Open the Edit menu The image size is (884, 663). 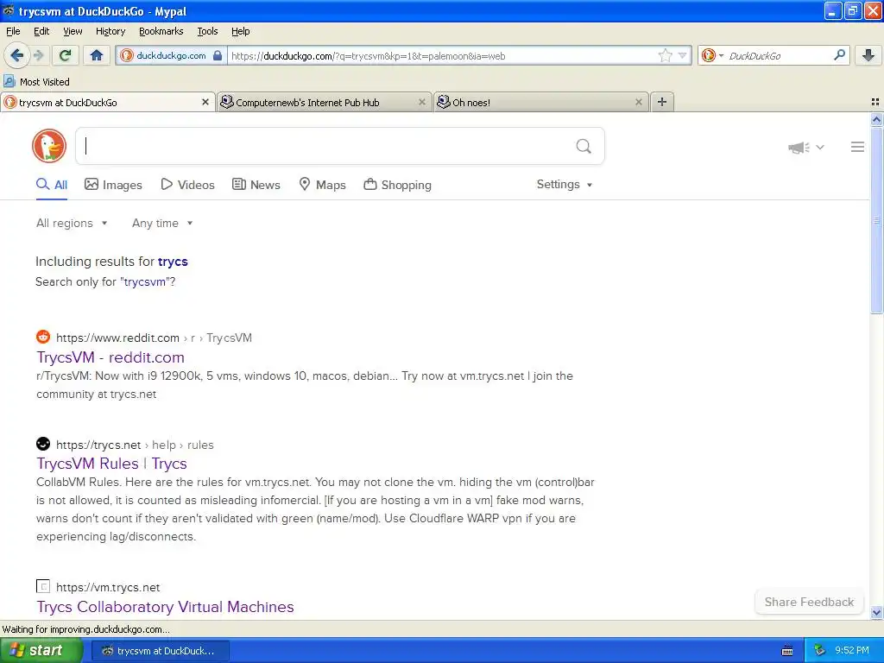click(x=41, y=31)
